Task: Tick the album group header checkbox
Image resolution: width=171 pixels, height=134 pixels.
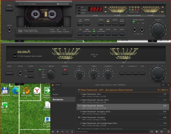Action: [79, 90]
